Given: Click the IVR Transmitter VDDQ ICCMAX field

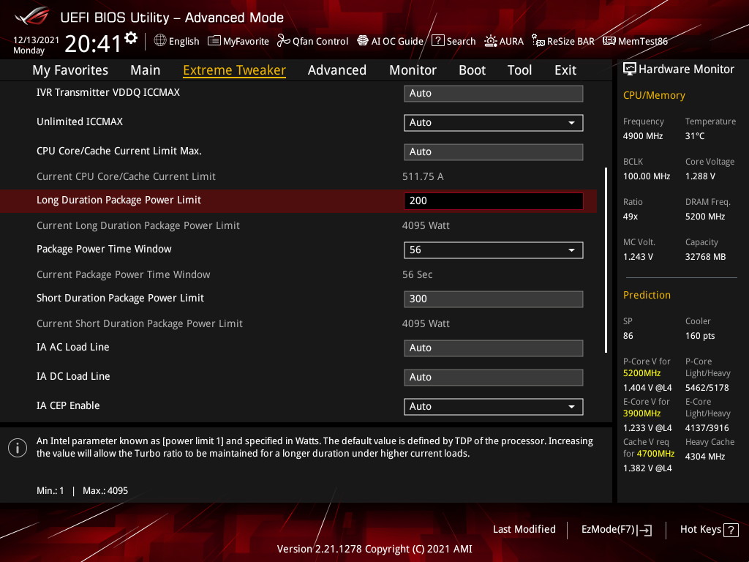Looking at the screenshot, I should point(494,94).
